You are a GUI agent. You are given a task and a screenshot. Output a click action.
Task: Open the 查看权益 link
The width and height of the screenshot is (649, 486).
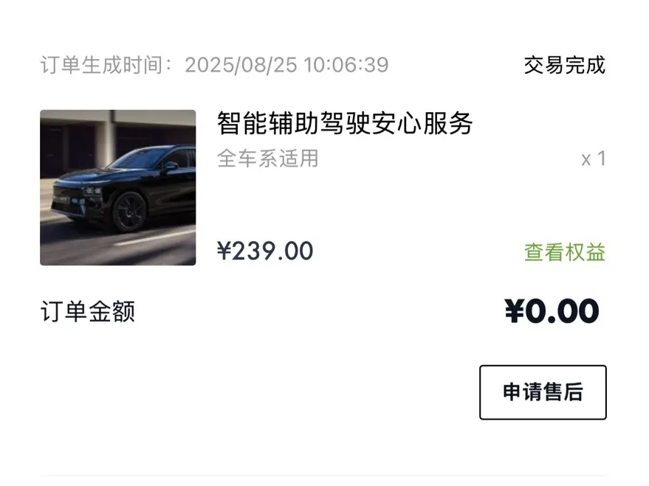pos(565,252)
